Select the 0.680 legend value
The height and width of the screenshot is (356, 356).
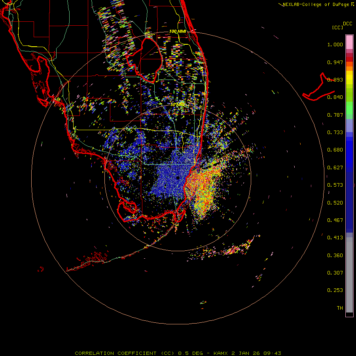tap(335, 150)
